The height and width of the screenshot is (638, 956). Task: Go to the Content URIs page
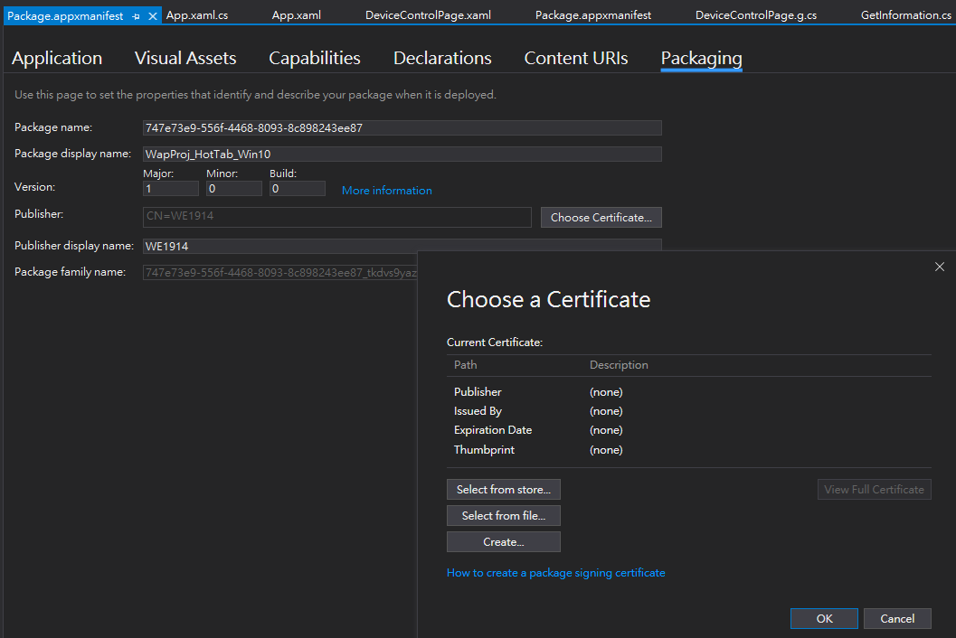click(x=575, y=57)
